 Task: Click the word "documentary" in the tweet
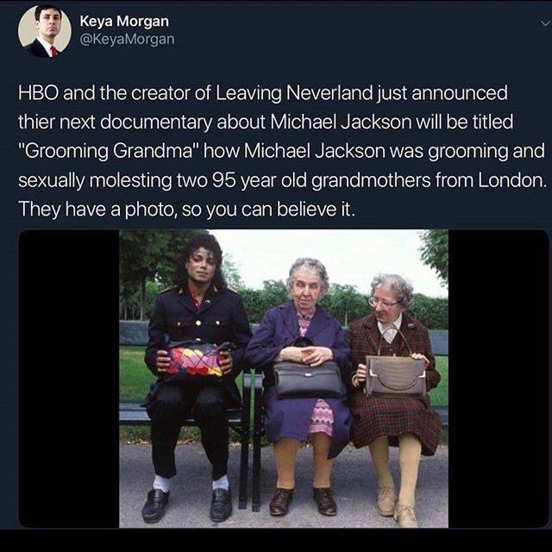coord(156,122)
